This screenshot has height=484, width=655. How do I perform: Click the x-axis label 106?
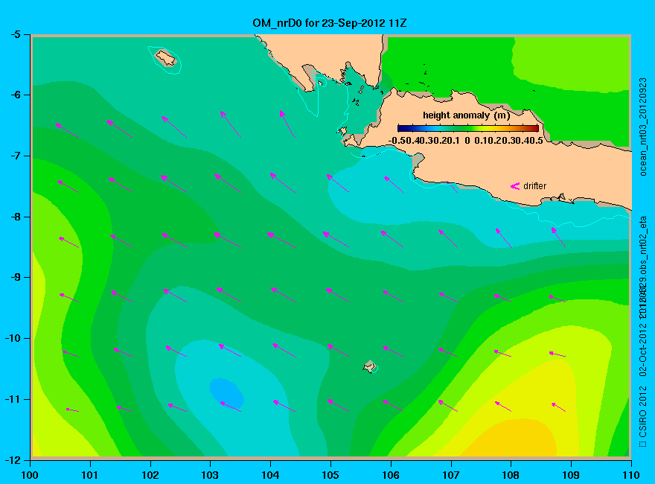[391, 475]
